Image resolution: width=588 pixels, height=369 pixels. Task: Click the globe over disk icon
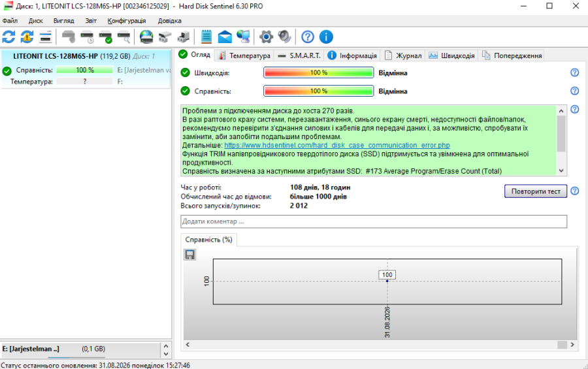[x=146, y=37]
